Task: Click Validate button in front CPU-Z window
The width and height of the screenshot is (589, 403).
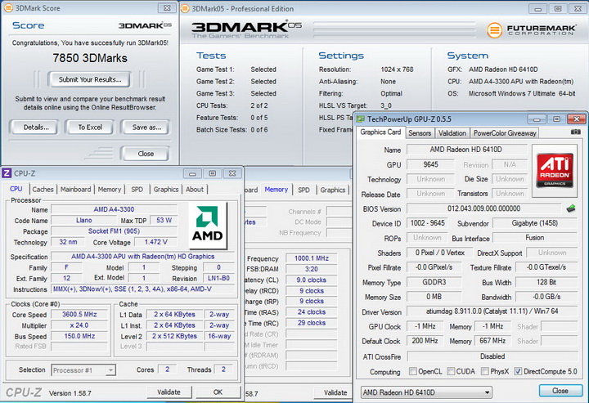Action: [169, 392]
